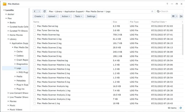Click the Settings button
This screenshot has height=112, width=185.
coord(91,16)
